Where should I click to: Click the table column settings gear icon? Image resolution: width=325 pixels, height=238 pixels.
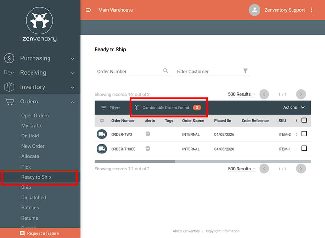click(x=102, y=120)
